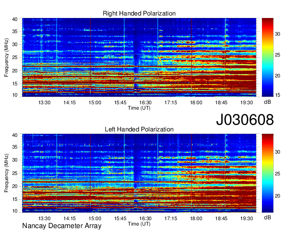Click 18:00 tick on Left Handed time axis
Viewport: 285px width, 231px height.
coord(196,218)
